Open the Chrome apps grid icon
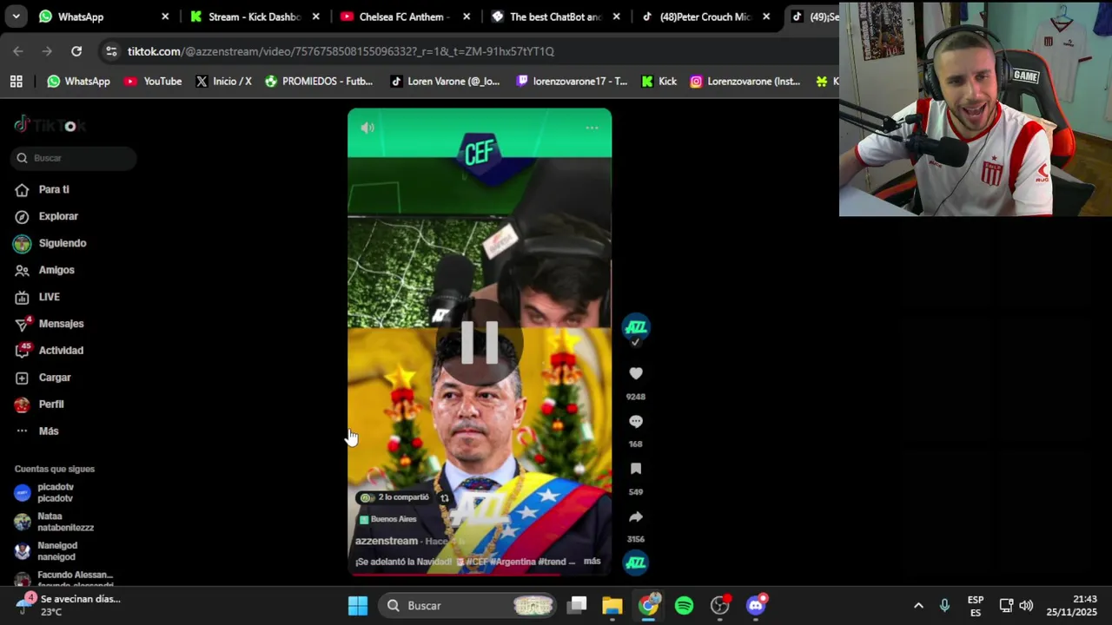 tap(16, 82)
